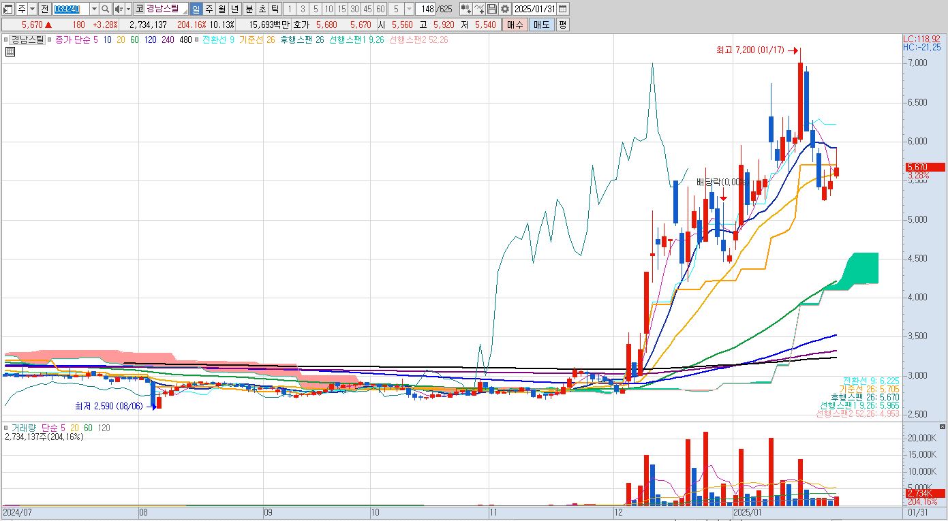Click the 평 button
This screenshot has height=521, width=948.
click(x=562, y=25)
